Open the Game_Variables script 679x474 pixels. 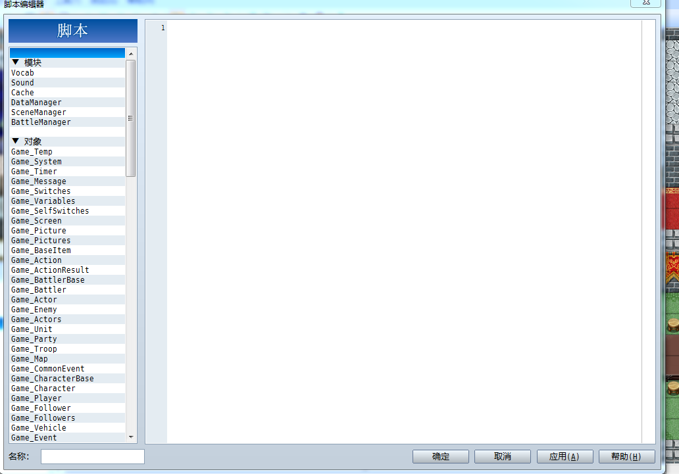67,201
